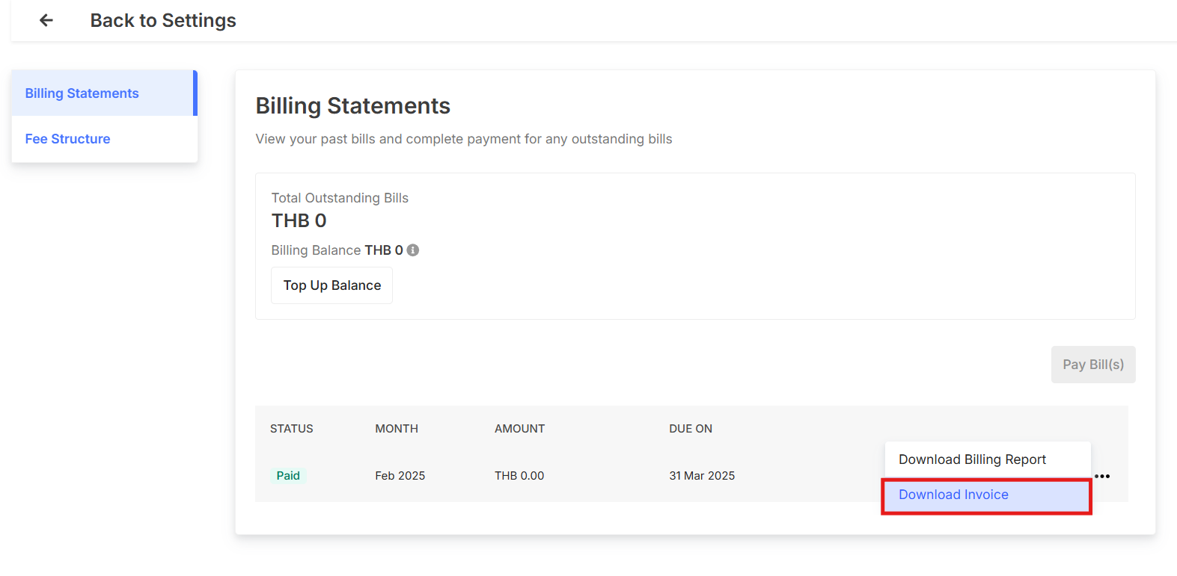Click the Pay Bill(s) button
1177x576 pixels.
1093,365
